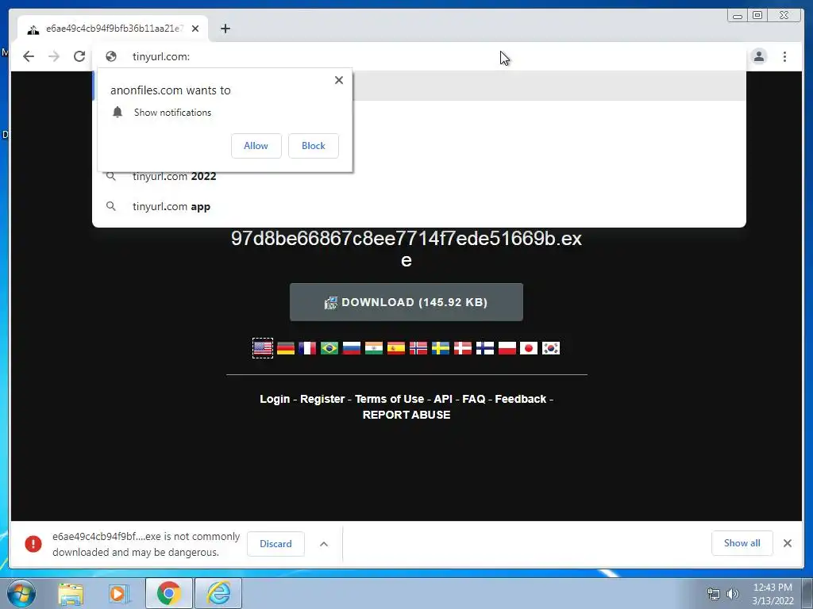Select the e6ae49c4cb94f9bfb36b11aa21e tab
Viewport: 813px width, 609px height.
pyautogui.click(x=113, y=29)
